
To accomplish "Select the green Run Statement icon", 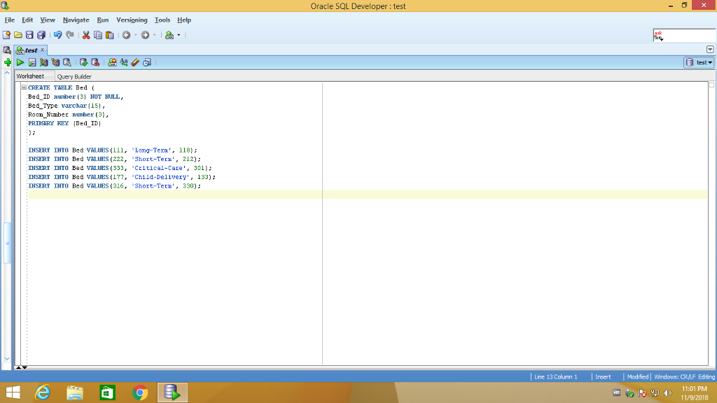I will click(20, 62).
